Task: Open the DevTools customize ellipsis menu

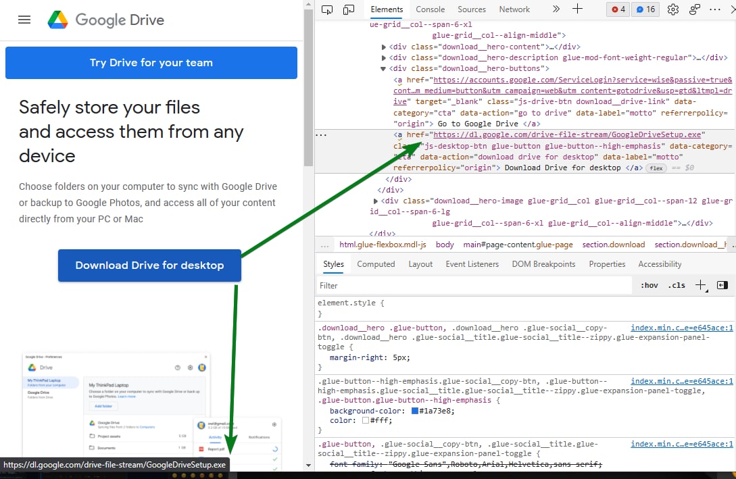Action: tap(715, 9)
